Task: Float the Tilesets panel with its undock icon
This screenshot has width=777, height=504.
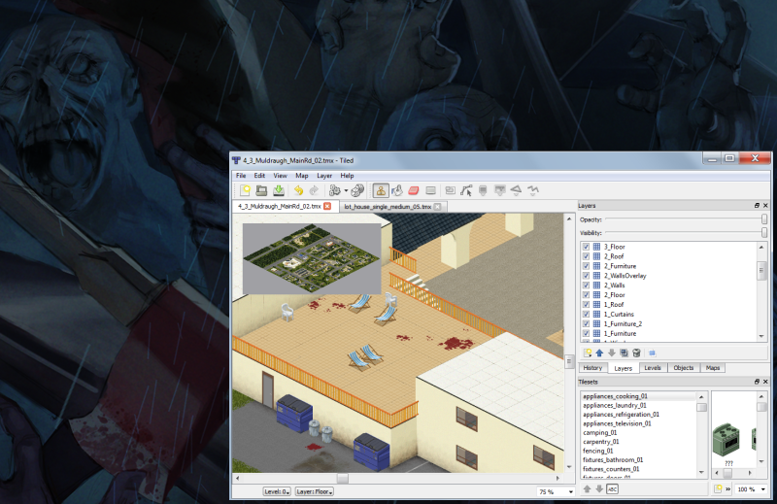Action: (758, 382)
